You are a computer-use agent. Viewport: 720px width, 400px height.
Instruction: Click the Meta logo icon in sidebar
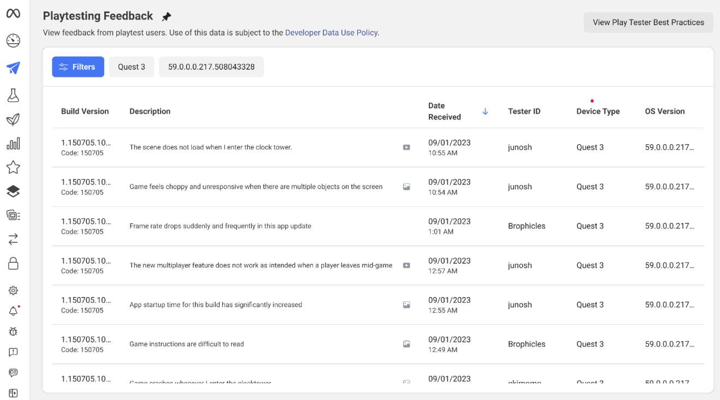pos(13,13)
